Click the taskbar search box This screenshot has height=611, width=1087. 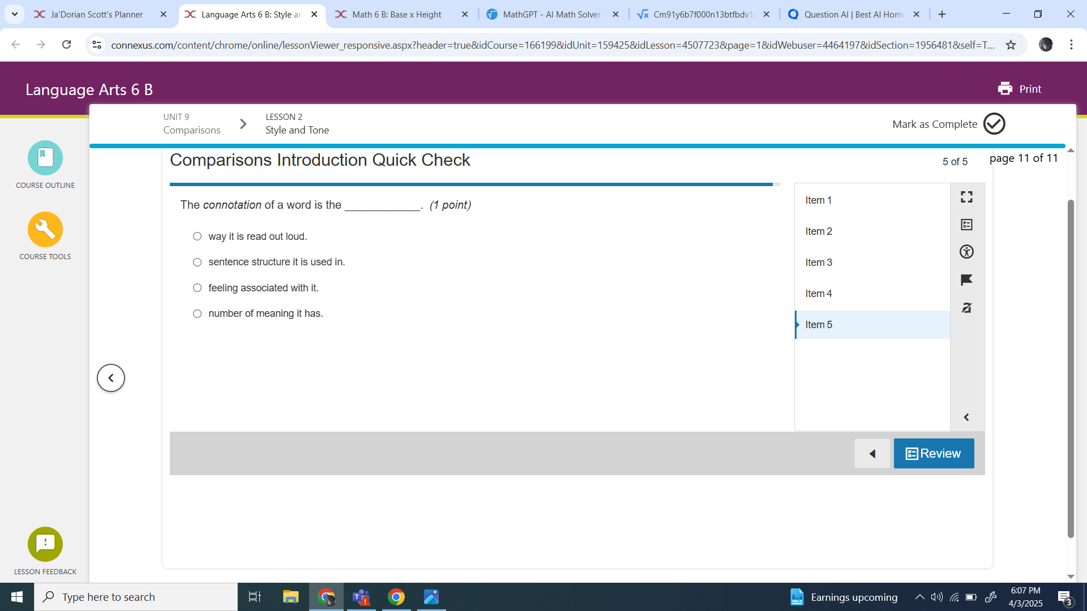click(136, 597)
